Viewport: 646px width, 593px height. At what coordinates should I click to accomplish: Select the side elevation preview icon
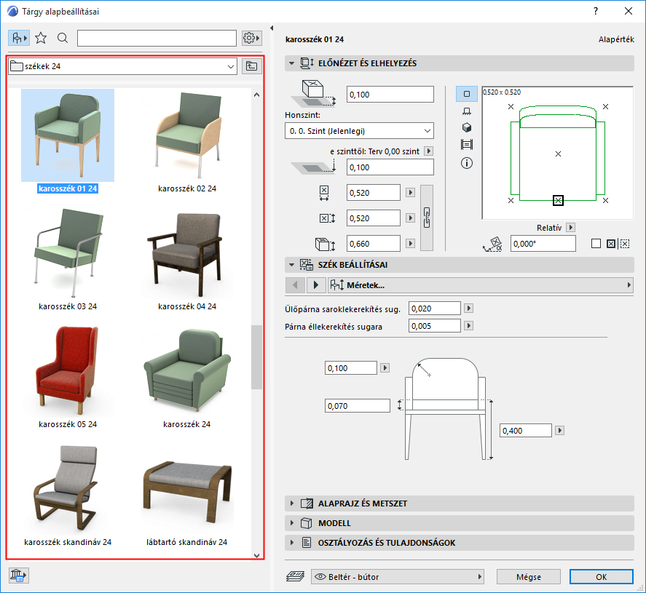[467, 111]
